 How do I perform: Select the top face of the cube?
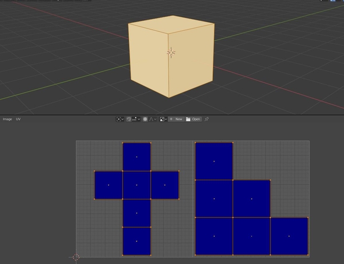pyautogui.click(x=171, y=24)
